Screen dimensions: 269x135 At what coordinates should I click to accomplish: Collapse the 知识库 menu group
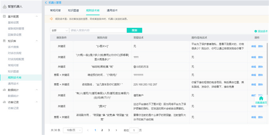tap(37, 41)
